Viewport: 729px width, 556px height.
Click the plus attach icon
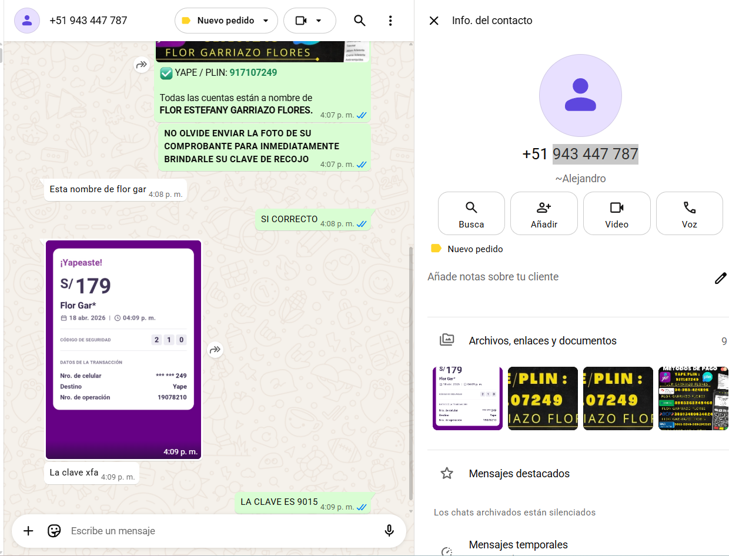(28, 531)
